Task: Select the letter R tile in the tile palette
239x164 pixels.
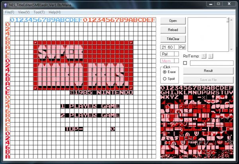Action: (213, 93)
